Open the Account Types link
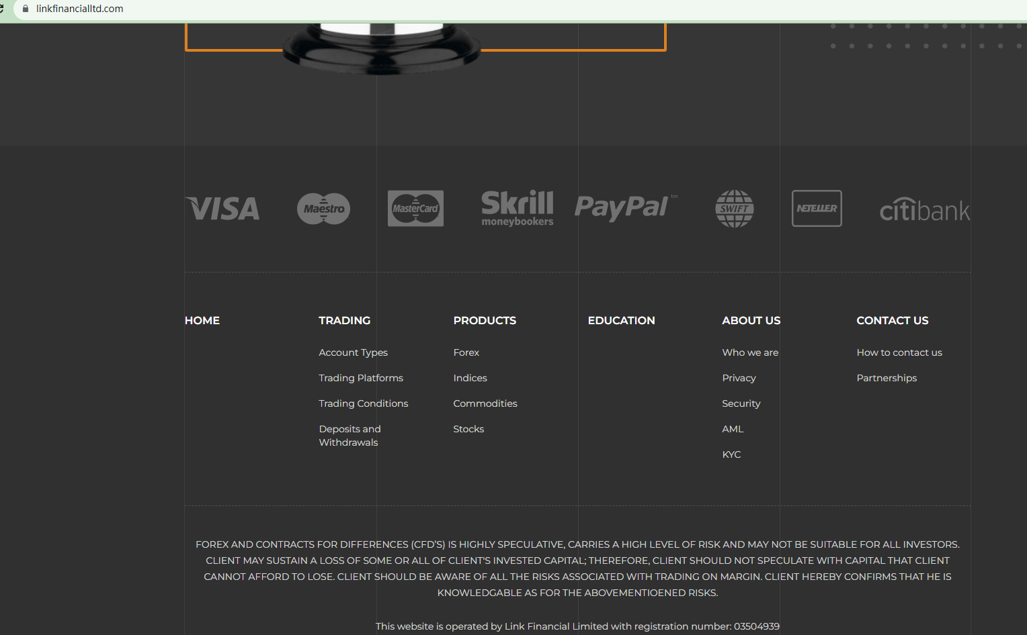Viewport: 1027px width, 635px height. coord(354,352)
